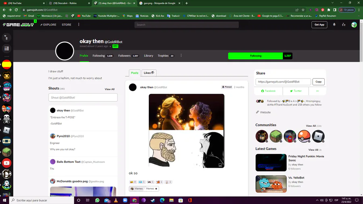The image size is (363, 204).
Task: Open Balls Bottom Text shout author
Action: tap(69, 162)
